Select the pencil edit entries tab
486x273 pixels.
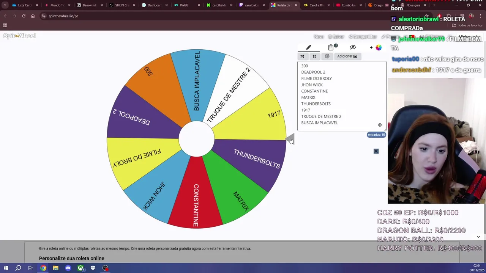point(309,47)
